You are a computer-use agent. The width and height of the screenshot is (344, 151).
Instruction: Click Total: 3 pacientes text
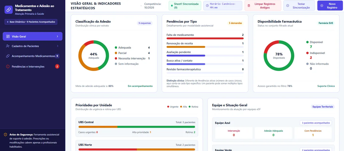(185, 122)
